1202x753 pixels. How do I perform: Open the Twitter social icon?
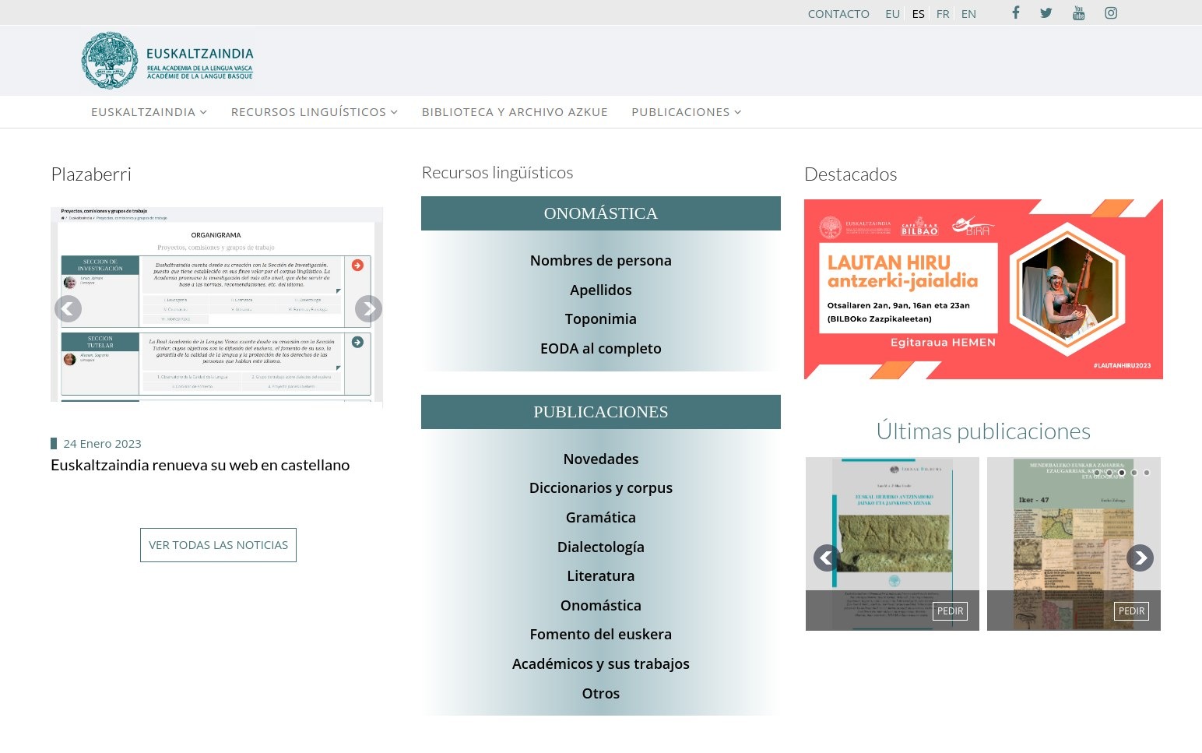point(1046,12)
